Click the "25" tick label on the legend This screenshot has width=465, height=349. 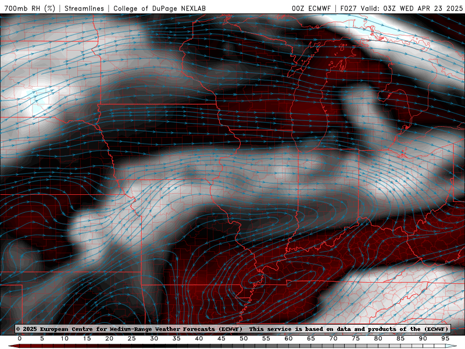click(x=132, y=339)
